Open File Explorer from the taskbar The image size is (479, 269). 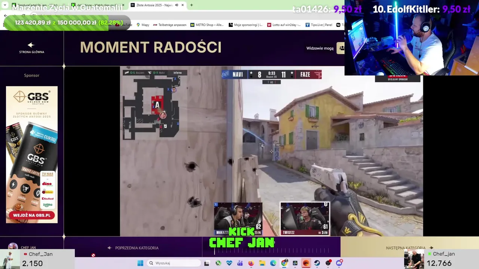click(262, 263)
